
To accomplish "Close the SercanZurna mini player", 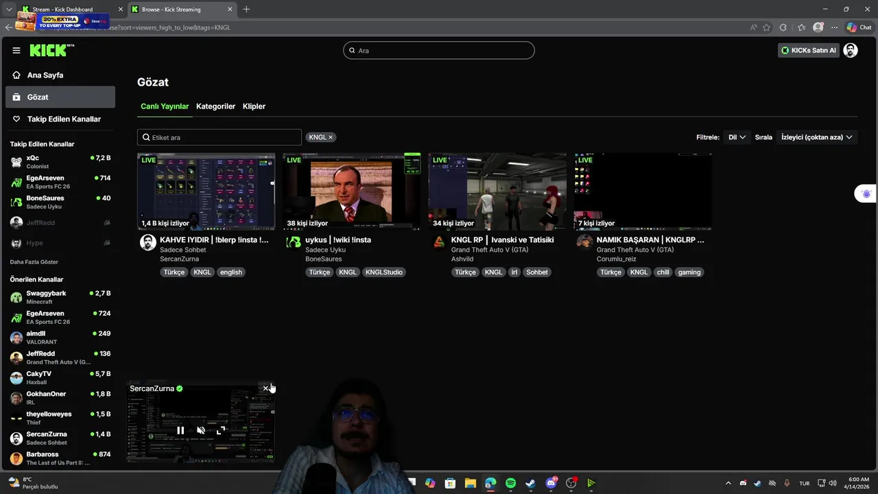I will click(x=265, y=388).
